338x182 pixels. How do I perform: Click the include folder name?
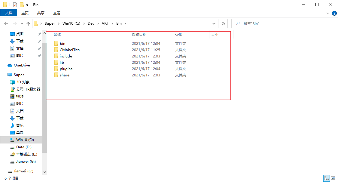(66, 56)
